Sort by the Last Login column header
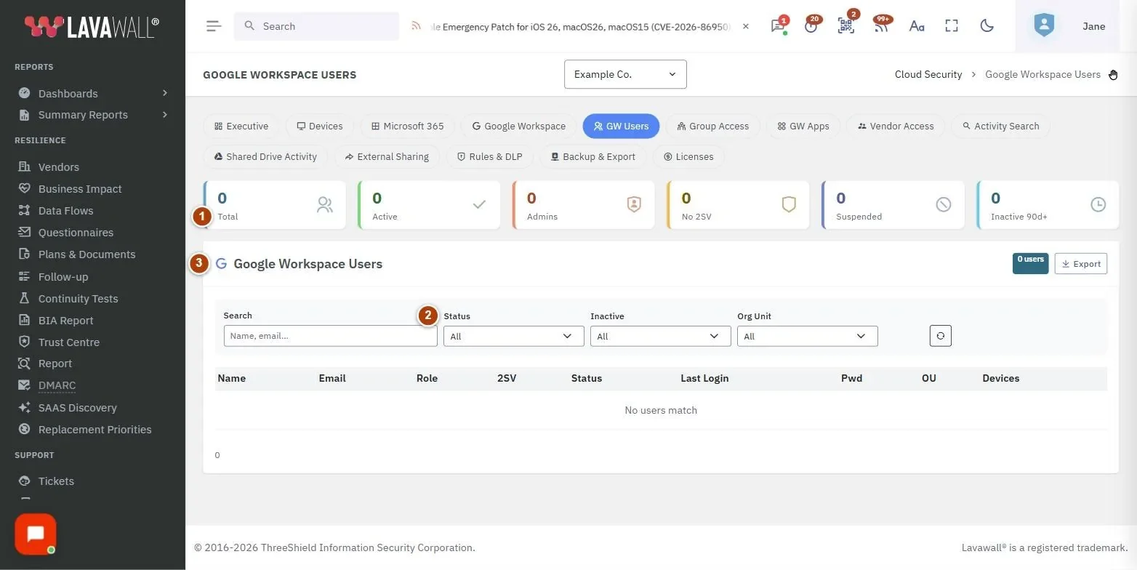Screen dimensions: 1137x570 [x=704, y=378]
